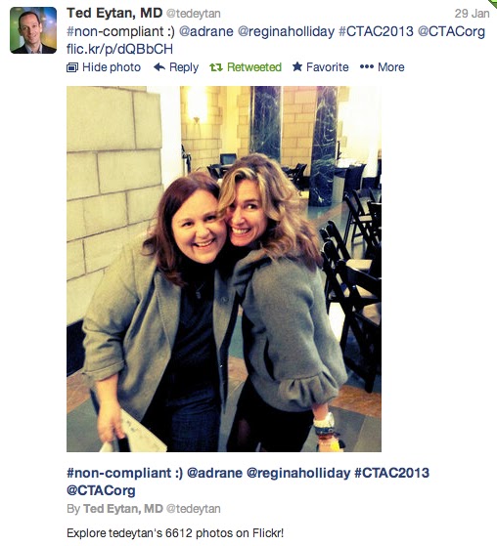Open the 29 Jan timestamp link
The height and width of the screenshot is (546, 497).
472,14
